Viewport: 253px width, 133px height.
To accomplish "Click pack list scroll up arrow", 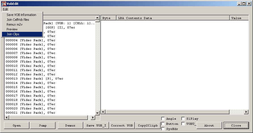I will click(97, 18).
